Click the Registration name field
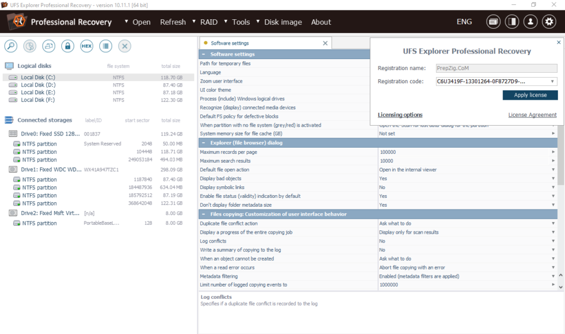 pyautogui.click(x=496, y=68)
